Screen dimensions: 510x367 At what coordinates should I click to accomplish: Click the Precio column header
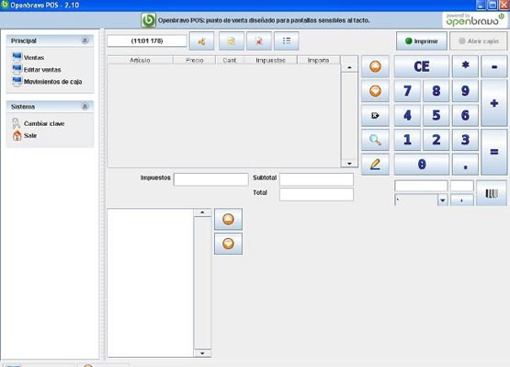[194, 60]
